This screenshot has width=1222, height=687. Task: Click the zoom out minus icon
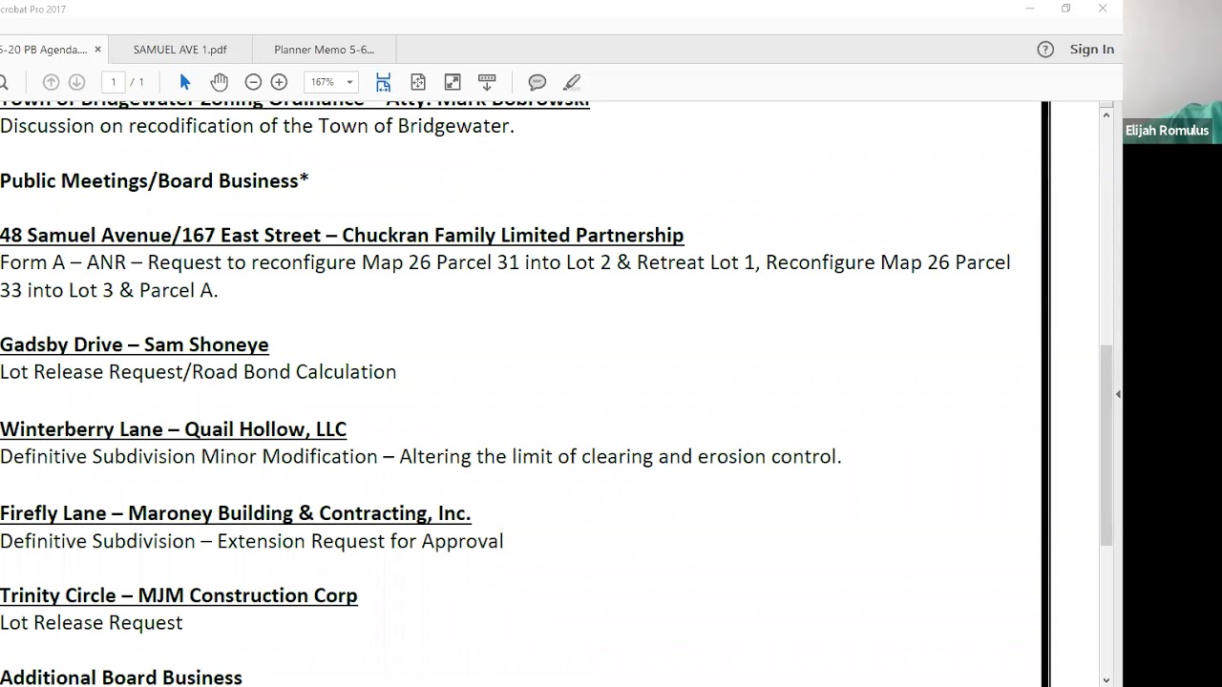(253, 82)
